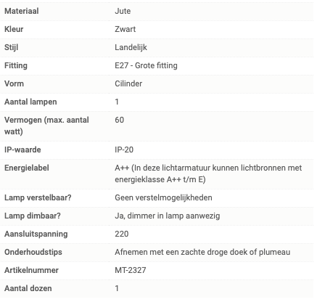
Task: Select the Landelijk style value
Action: [131, 47]
